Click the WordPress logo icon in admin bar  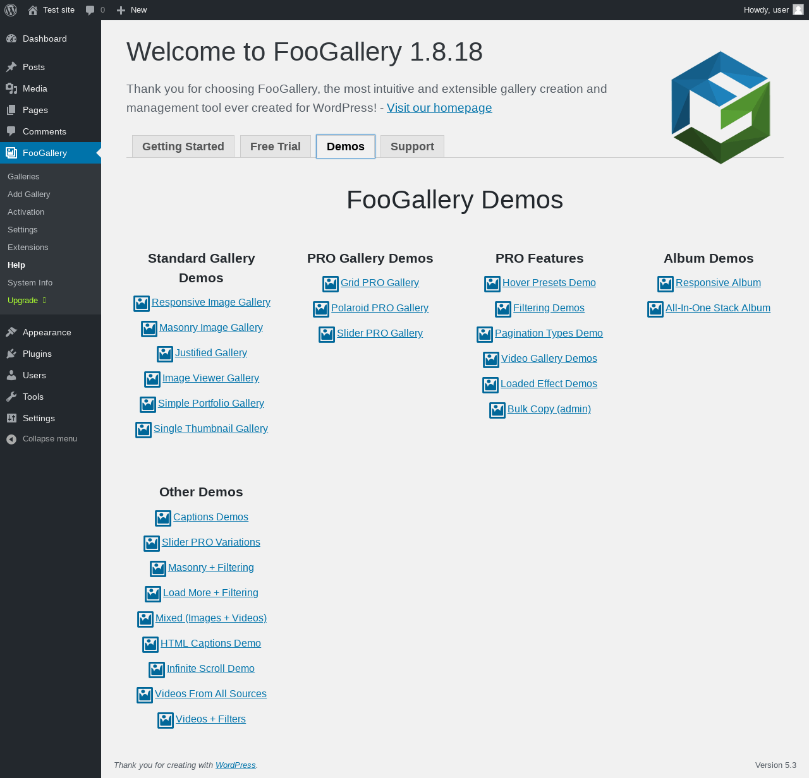click(x=11, y=10)
